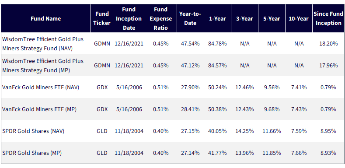Image resolution: width=345 pixels, height=168 pixels.
Task: Click the Fund Name column header
Action: click(46, 18)
